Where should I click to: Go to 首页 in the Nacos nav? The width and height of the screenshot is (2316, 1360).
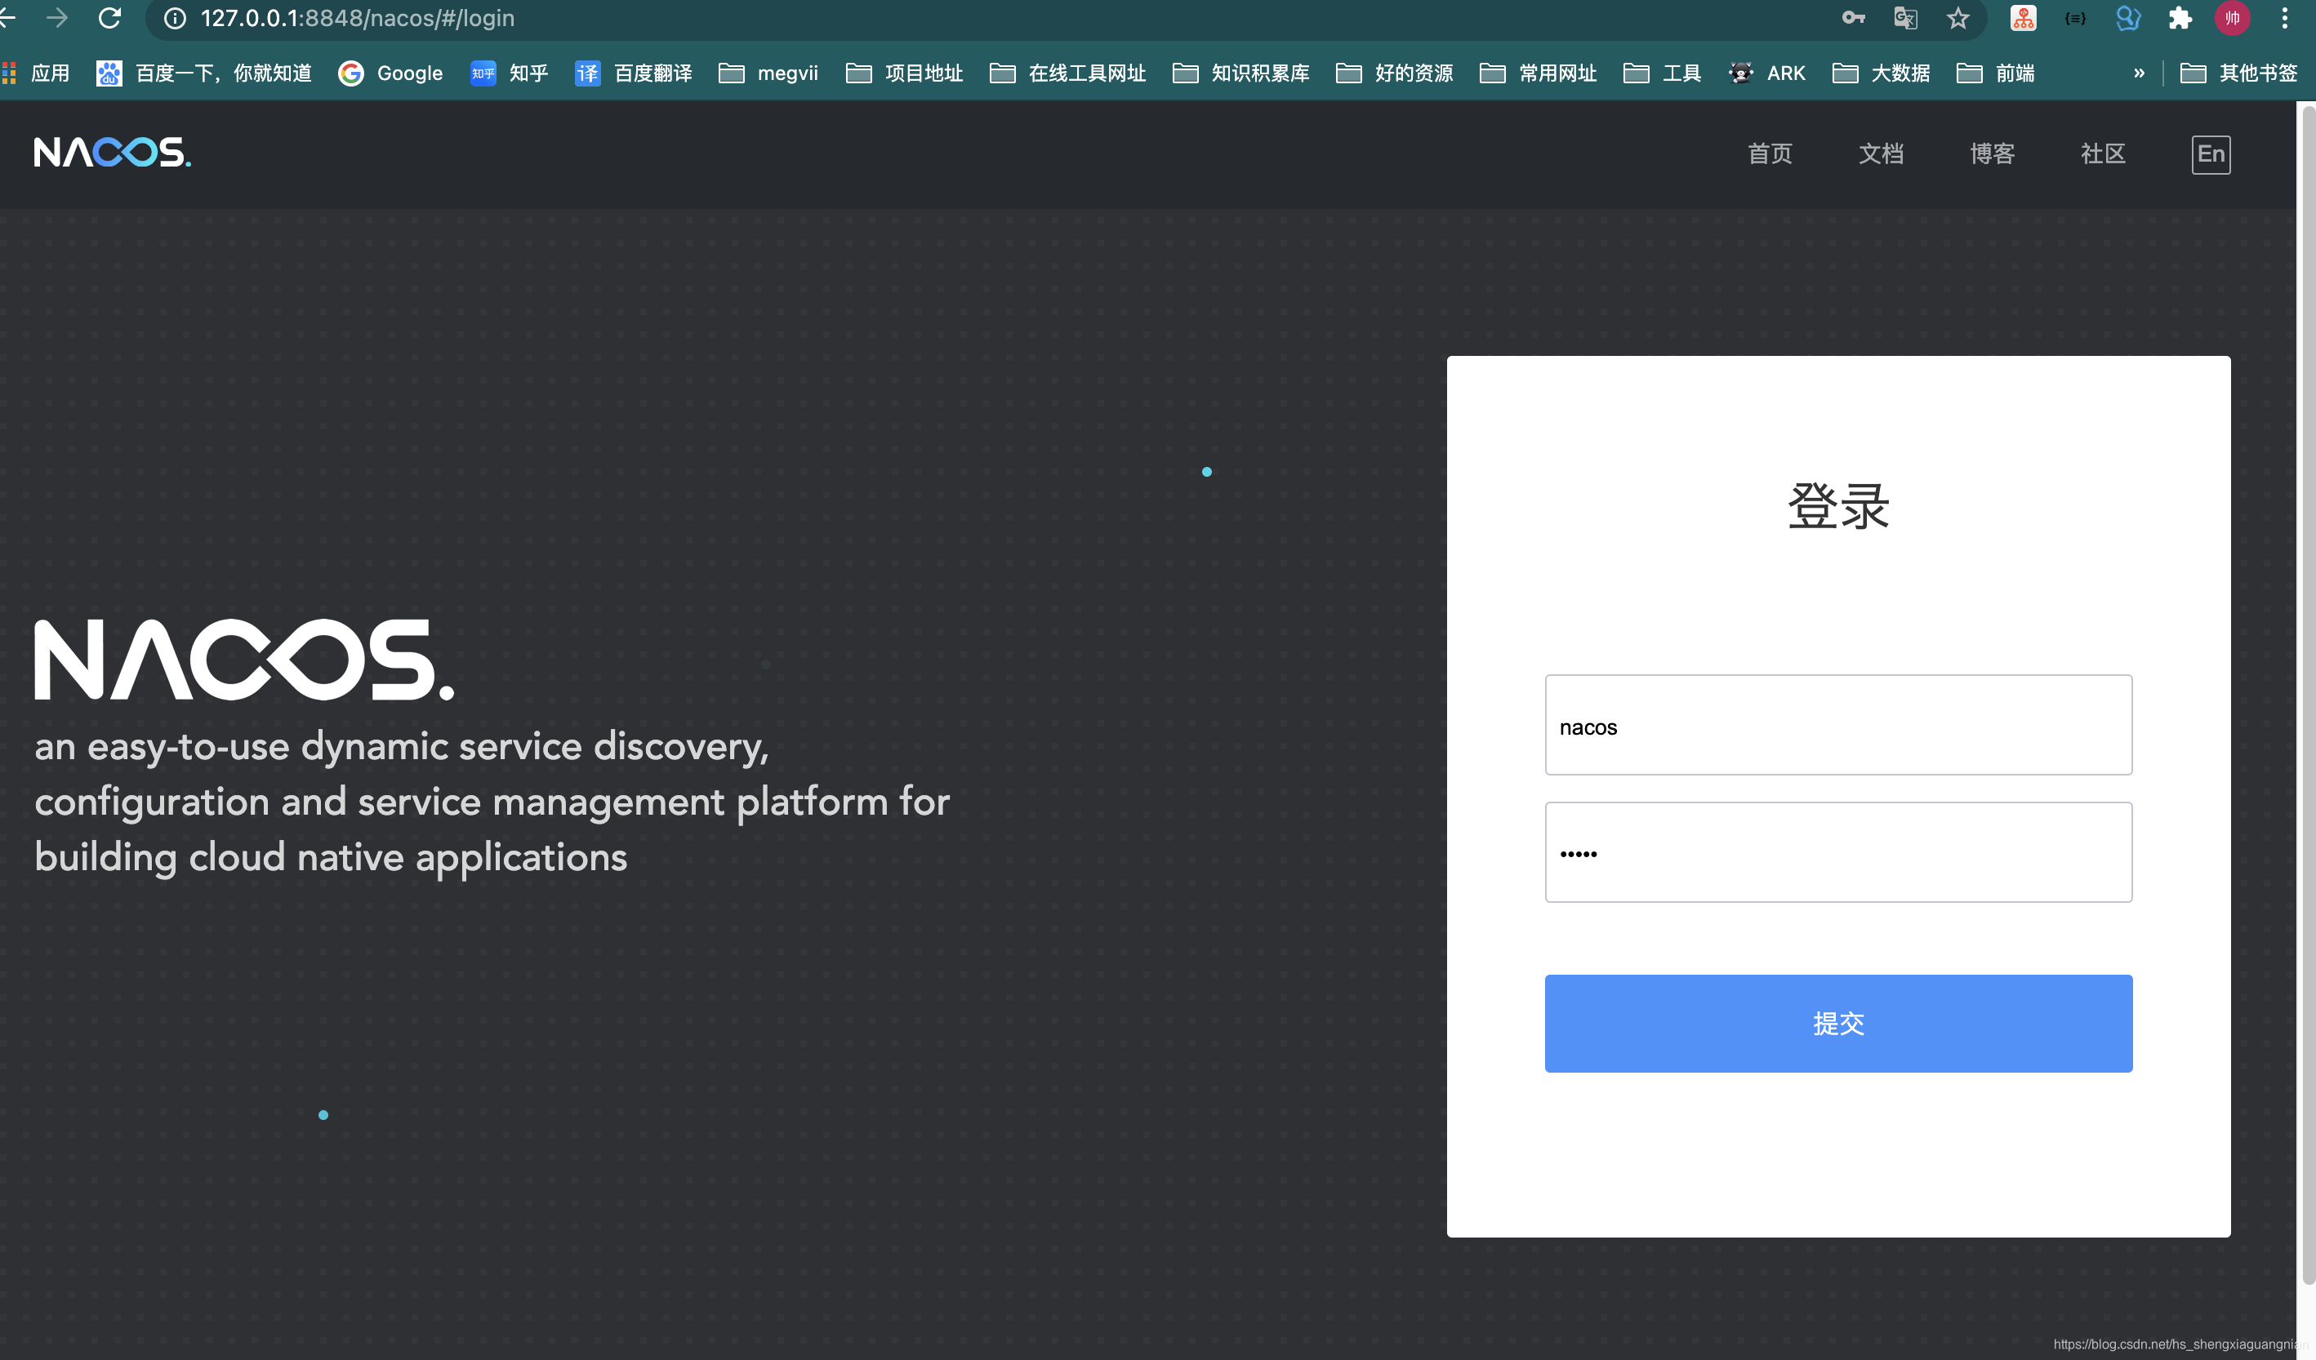coord(1770,153)
